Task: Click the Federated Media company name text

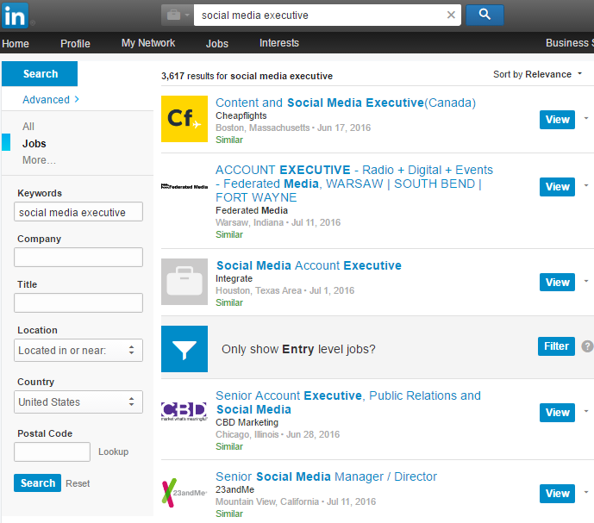Action: click(252, 210)
